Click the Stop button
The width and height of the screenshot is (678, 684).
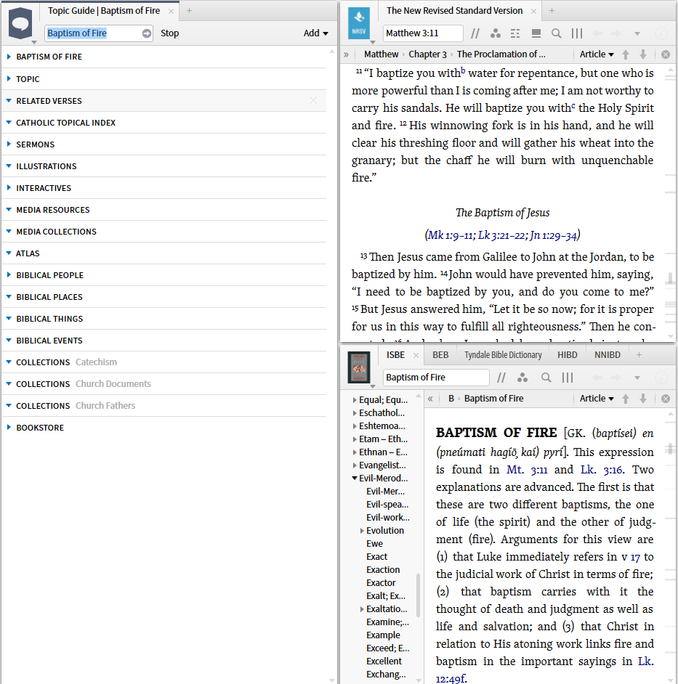(170, 33)
